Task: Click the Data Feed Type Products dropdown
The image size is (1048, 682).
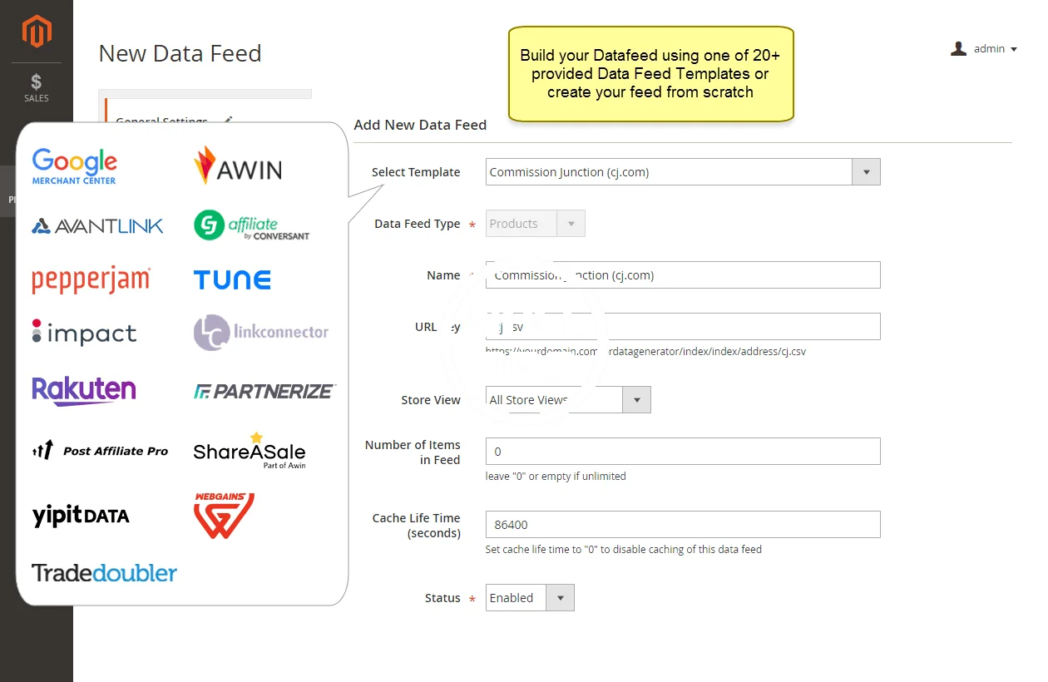Action: click(x=535, y=224)
